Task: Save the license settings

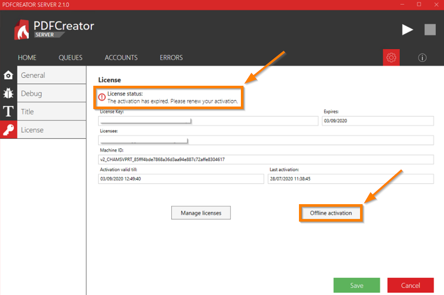Action: (357, 285)
